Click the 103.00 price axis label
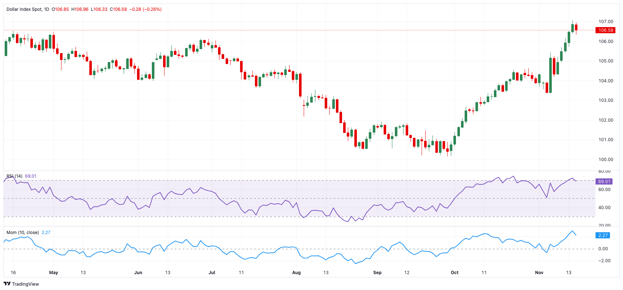This screenshot has height=290, width=623. 606,100
